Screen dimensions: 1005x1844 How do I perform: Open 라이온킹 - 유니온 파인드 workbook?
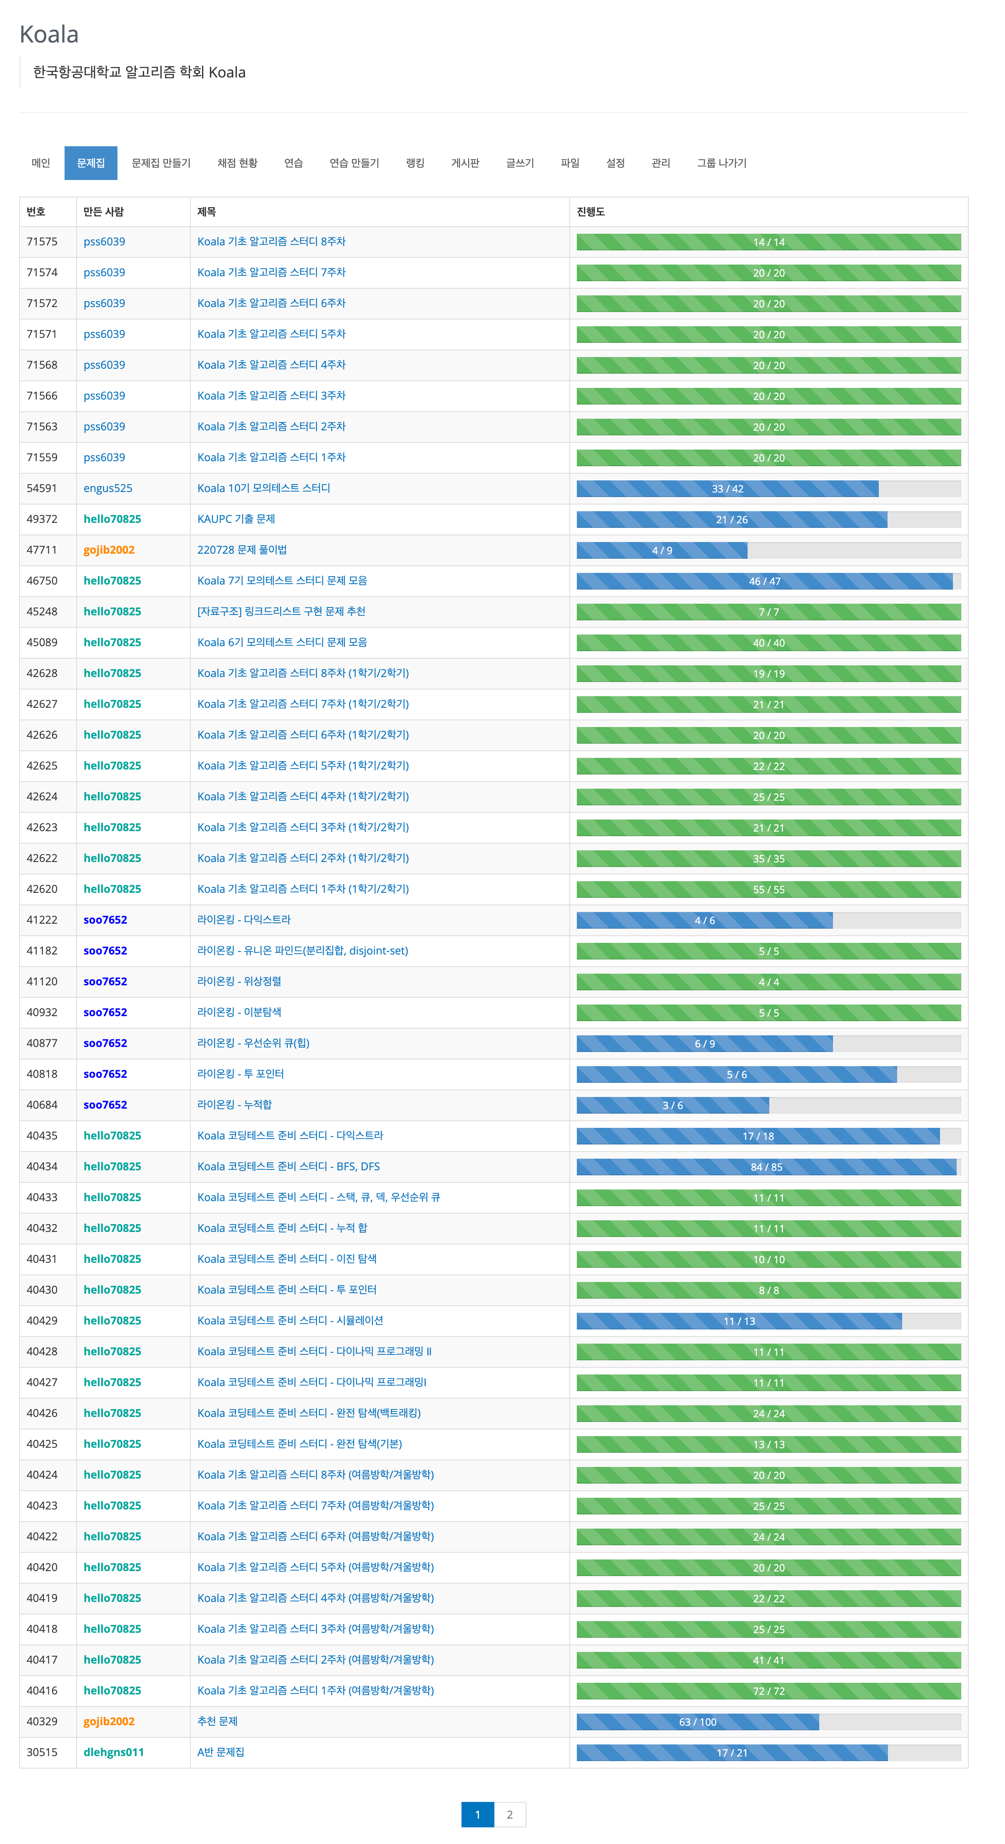(x=303, y=951)
